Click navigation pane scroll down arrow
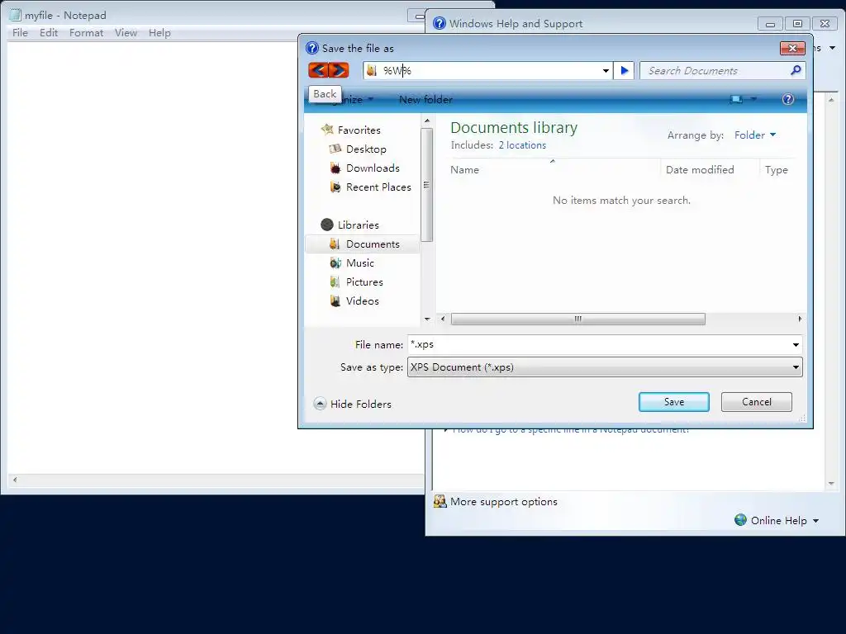This screenshot has width=846, height=634. 427,319
